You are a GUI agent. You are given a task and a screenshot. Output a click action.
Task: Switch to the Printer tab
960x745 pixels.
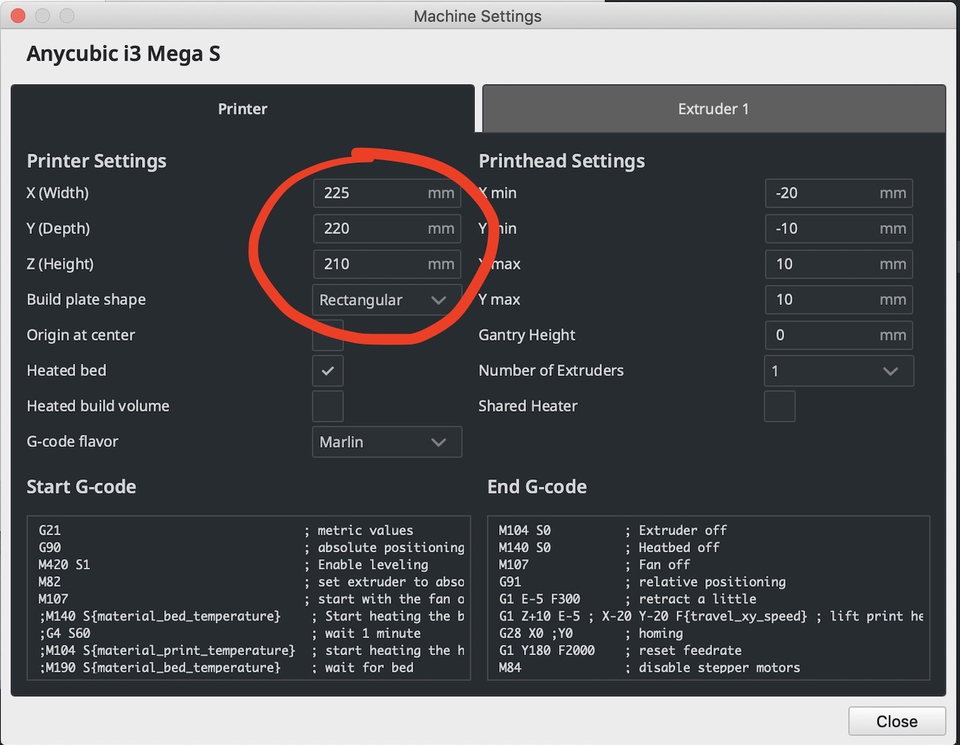click(243, 109)
